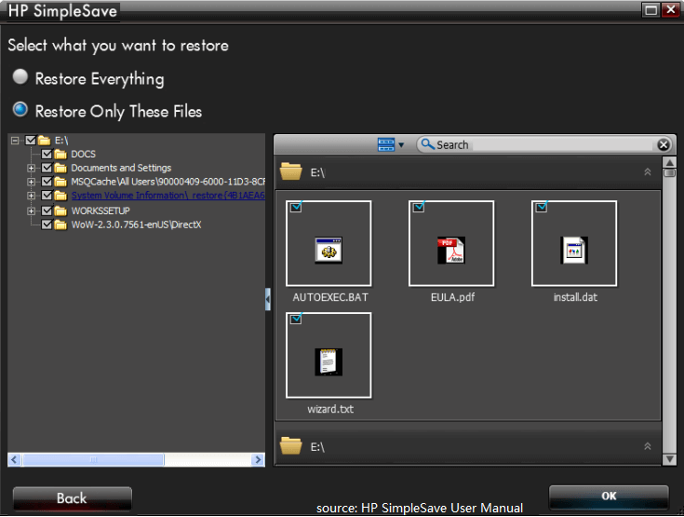Open the view mode dropdown arrow

point(401,145)
